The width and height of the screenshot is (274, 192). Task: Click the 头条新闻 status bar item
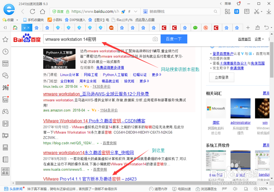click(x=14, y=189)
